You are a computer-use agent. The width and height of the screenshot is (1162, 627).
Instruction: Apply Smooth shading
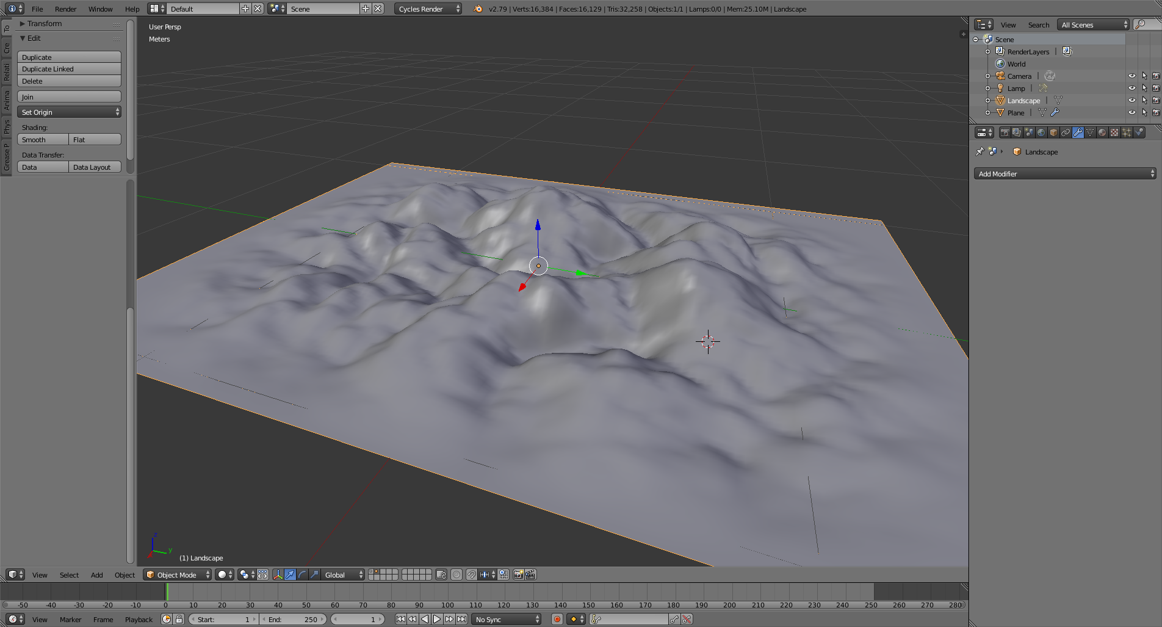[x=43, y=140]
